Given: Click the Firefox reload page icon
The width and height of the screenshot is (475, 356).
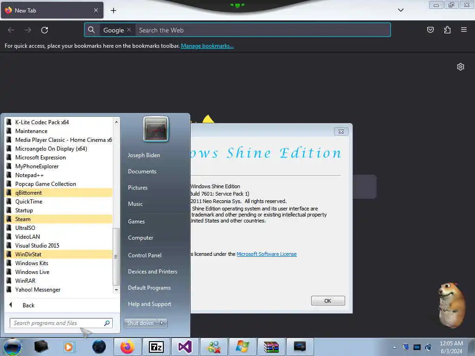Looking at the screenshot, I should (x=45, y=30).
